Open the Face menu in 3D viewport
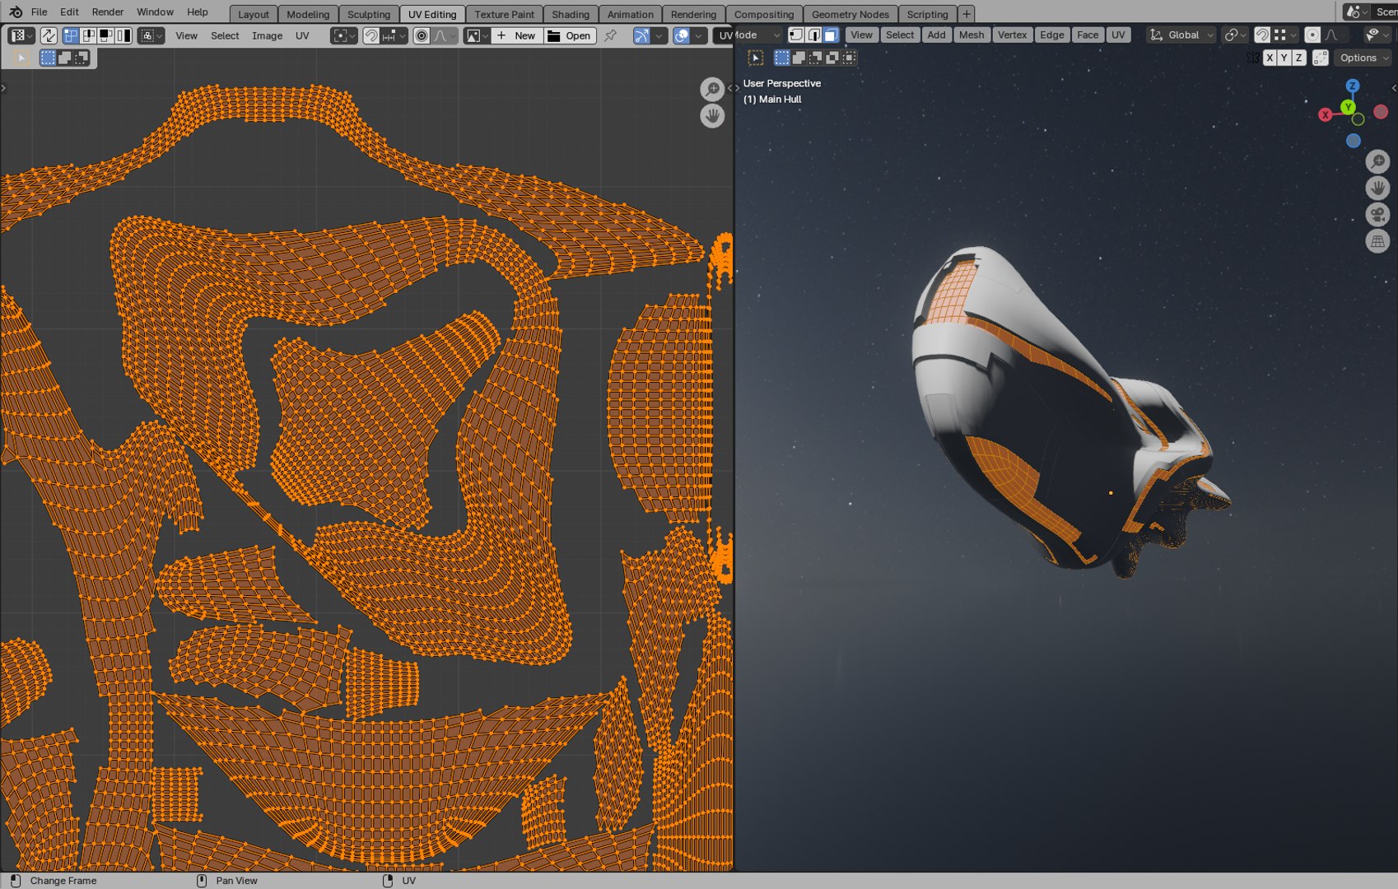Viewport: 1398px width, 889px height. click(1087, 35)
